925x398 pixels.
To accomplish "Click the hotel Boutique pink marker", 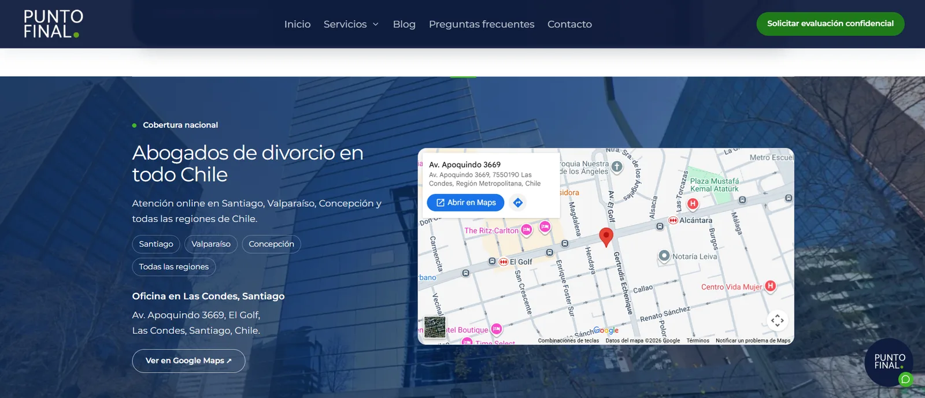I will (496, 329).
